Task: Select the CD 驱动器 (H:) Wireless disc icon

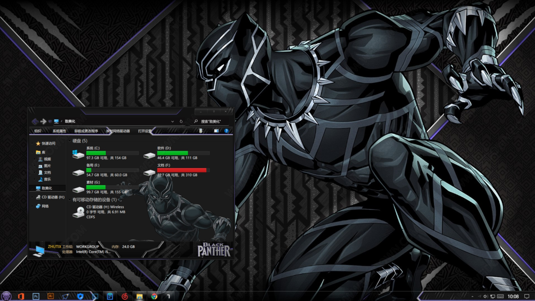Action: pyautogui.click(x=78, y=212)
